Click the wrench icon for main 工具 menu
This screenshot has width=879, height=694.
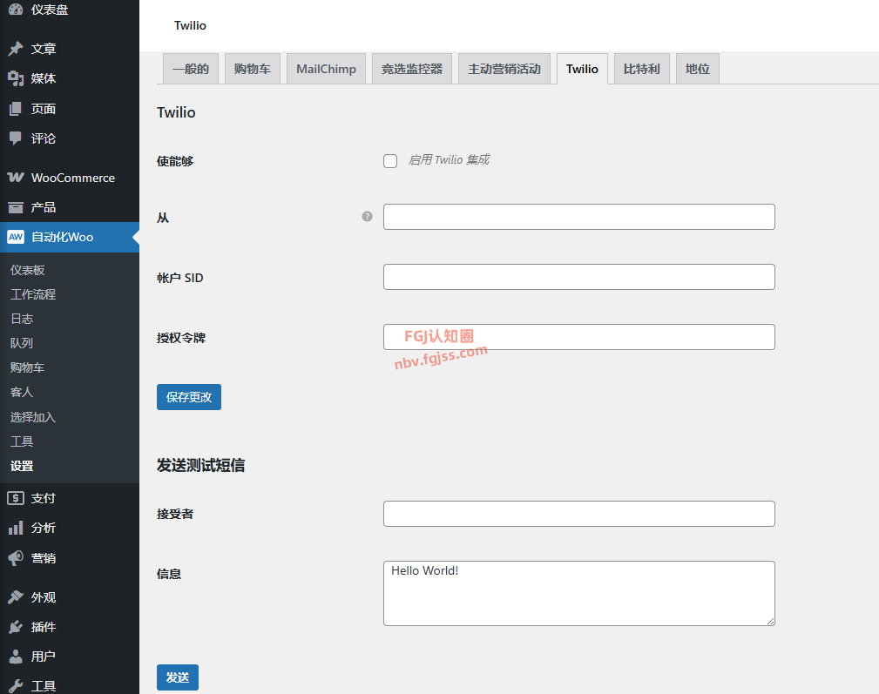click(x=16, y=685)
